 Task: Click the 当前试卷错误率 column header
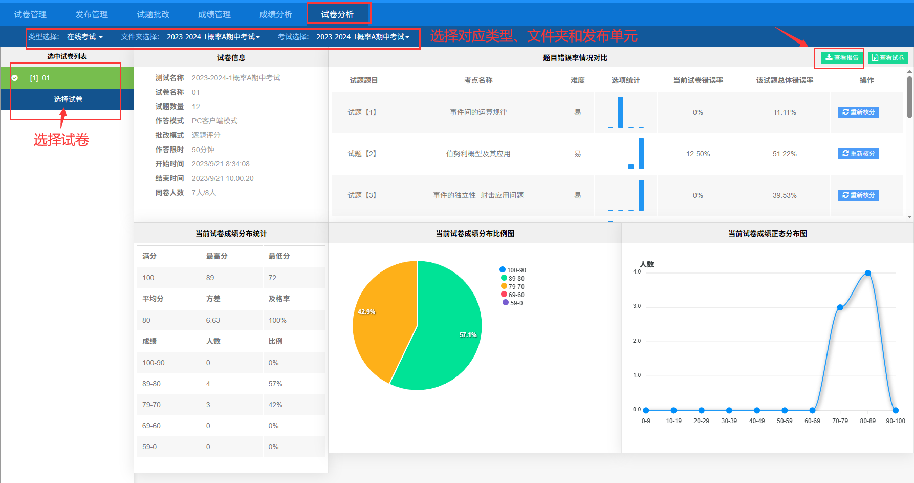tap(698, 80)
